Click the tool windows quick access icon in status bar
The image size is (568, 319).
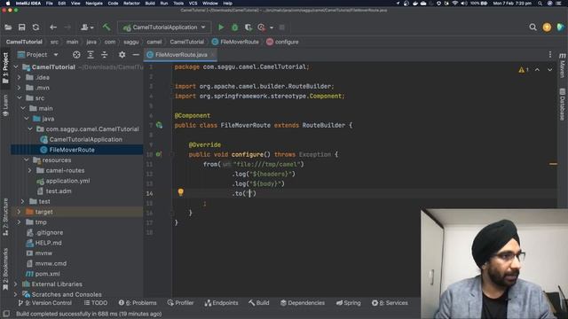click(6, 314)
